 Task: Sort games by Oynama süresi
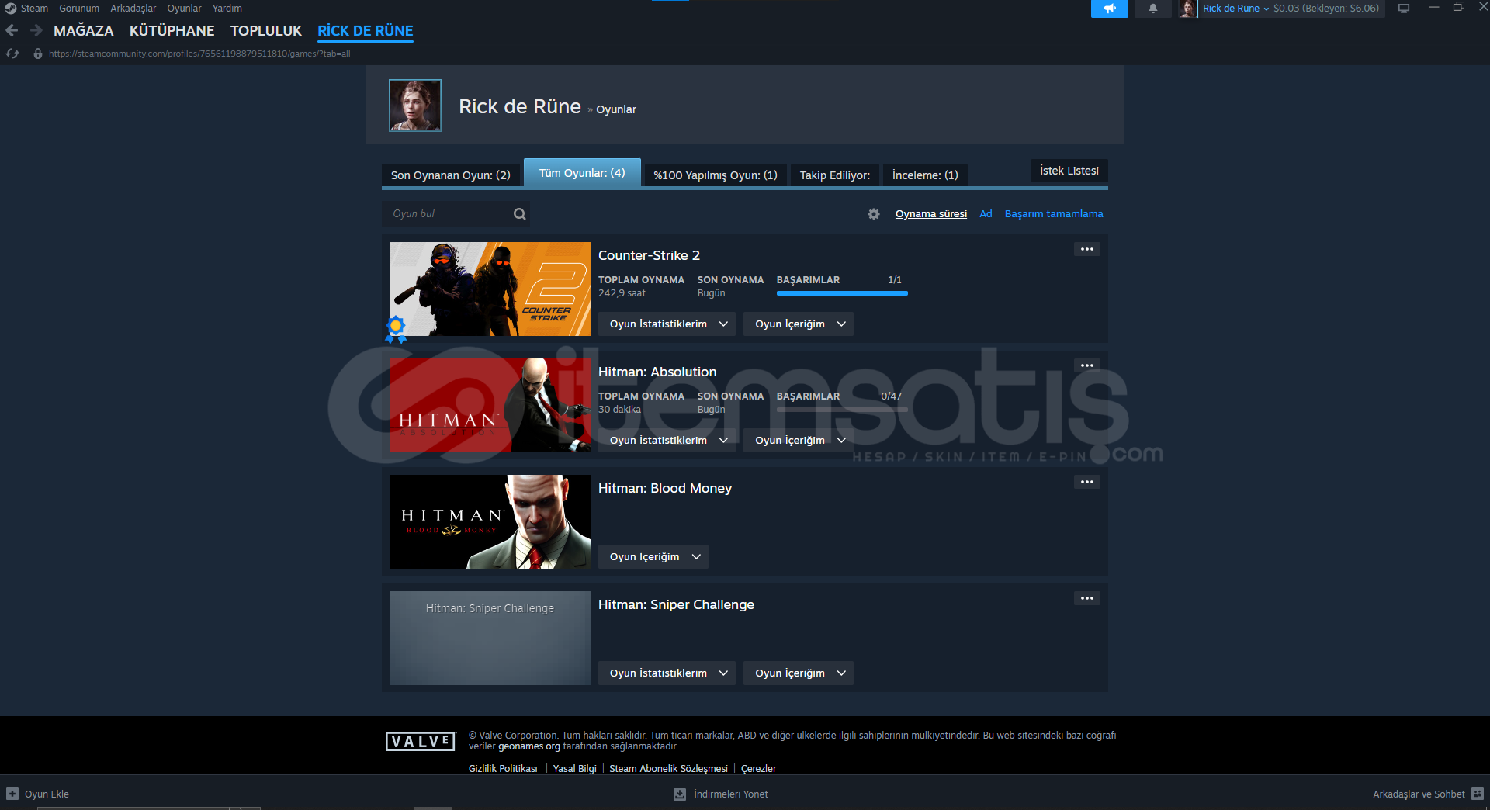click(931, 214)
